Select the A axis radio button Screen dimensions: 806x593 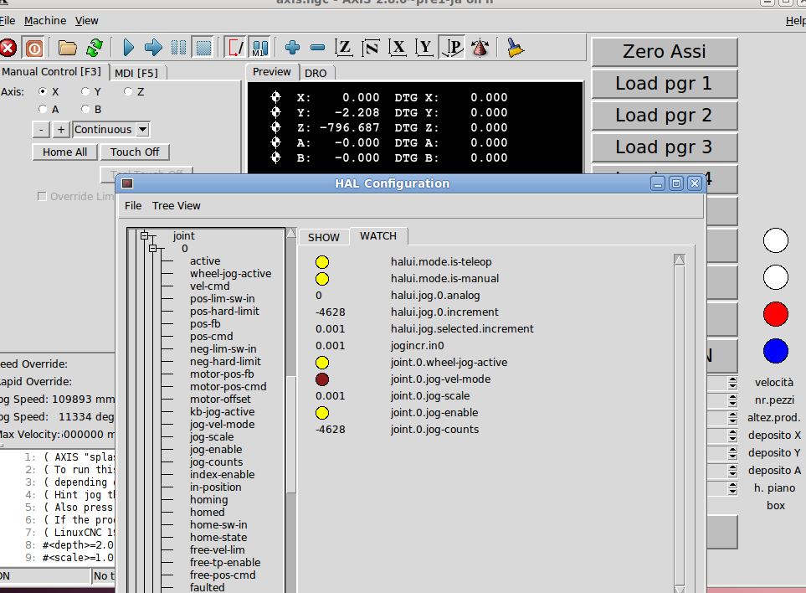(44, 109)
